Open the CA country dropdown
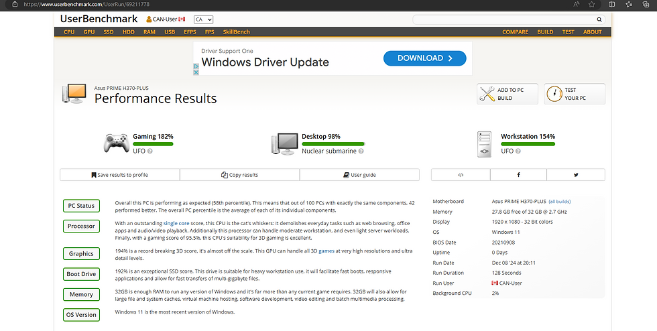The height and width of the screenshot is (331, 657). [x=203, y=19]
